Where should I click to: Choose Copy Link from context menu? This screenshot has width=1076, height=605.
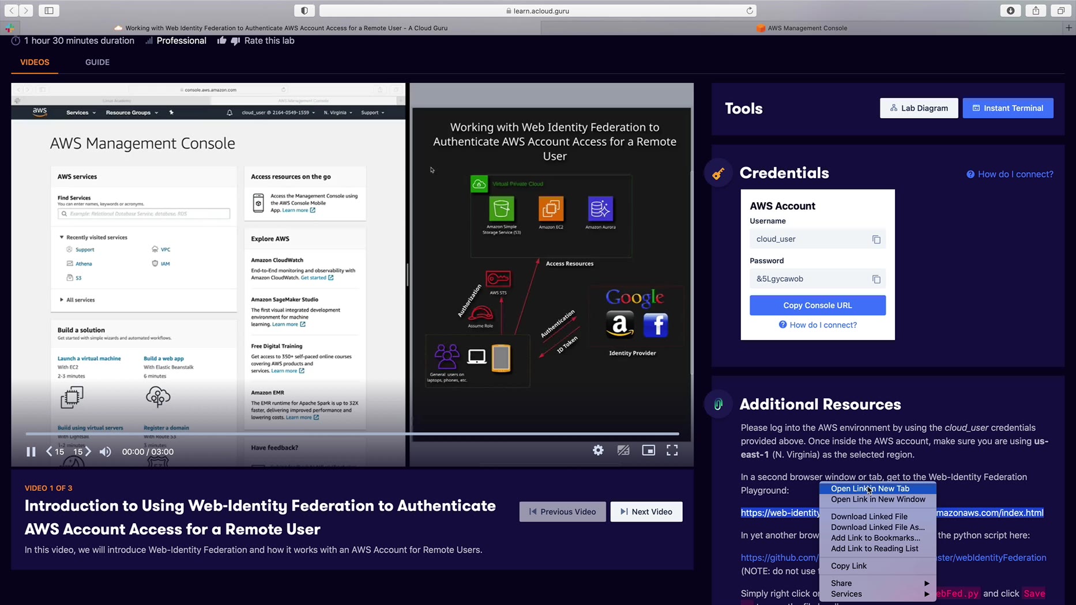878,566
